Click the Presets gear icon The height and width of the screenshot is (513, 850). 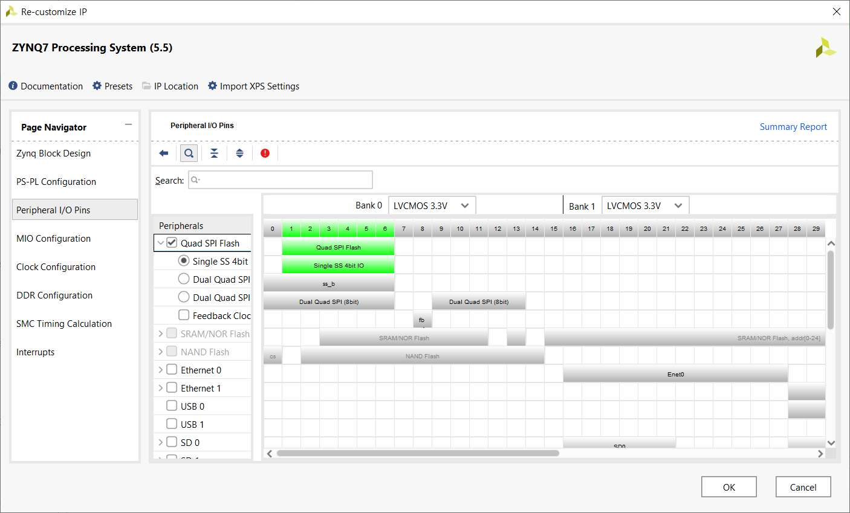click(97, 86)
